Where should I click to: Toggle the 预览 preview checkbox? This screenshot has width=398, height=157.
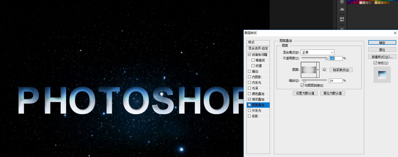375,63
